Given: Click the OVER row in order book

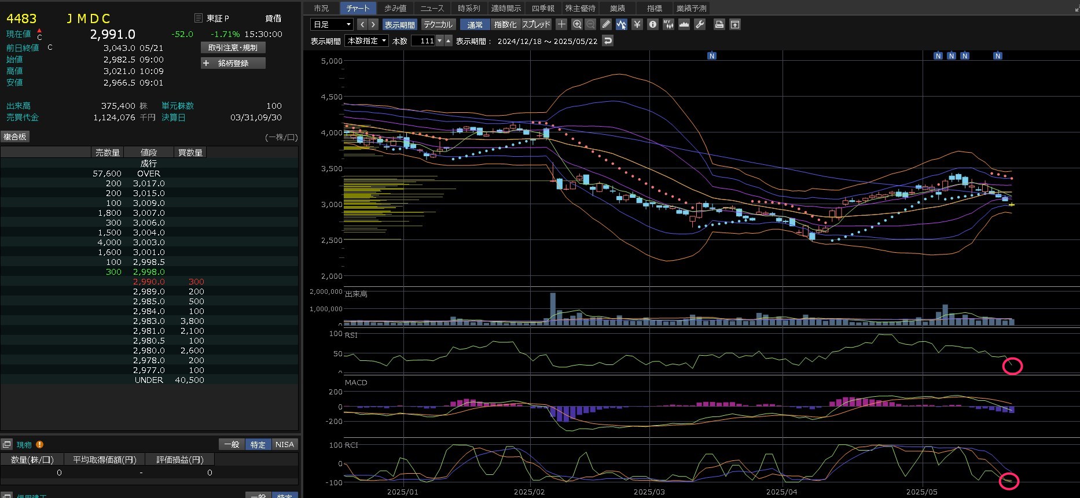Looking at the screenshot, I should 149,174.
